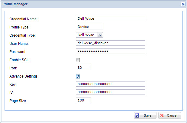This screenshot has width=187, height=123.
Task: Click into the IV input field
Action: [x=111, y=92]
